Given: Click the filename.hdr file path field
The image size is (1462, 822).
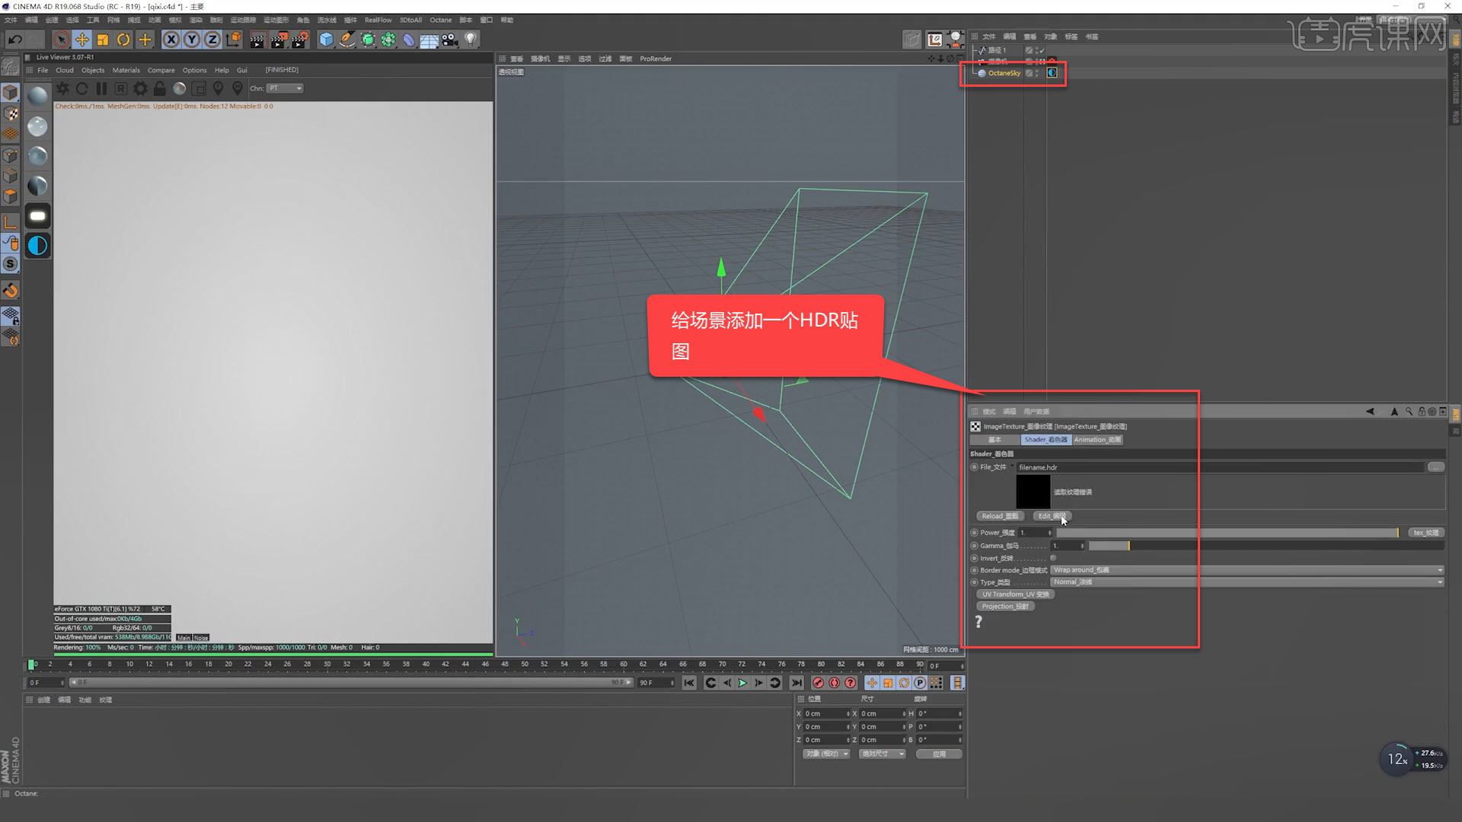Looking at the screenshot, I should point(1219,467).
